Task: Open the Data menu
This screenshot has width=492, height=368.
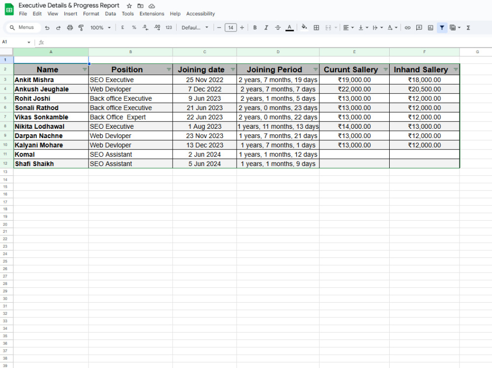Action: [110, 14]
